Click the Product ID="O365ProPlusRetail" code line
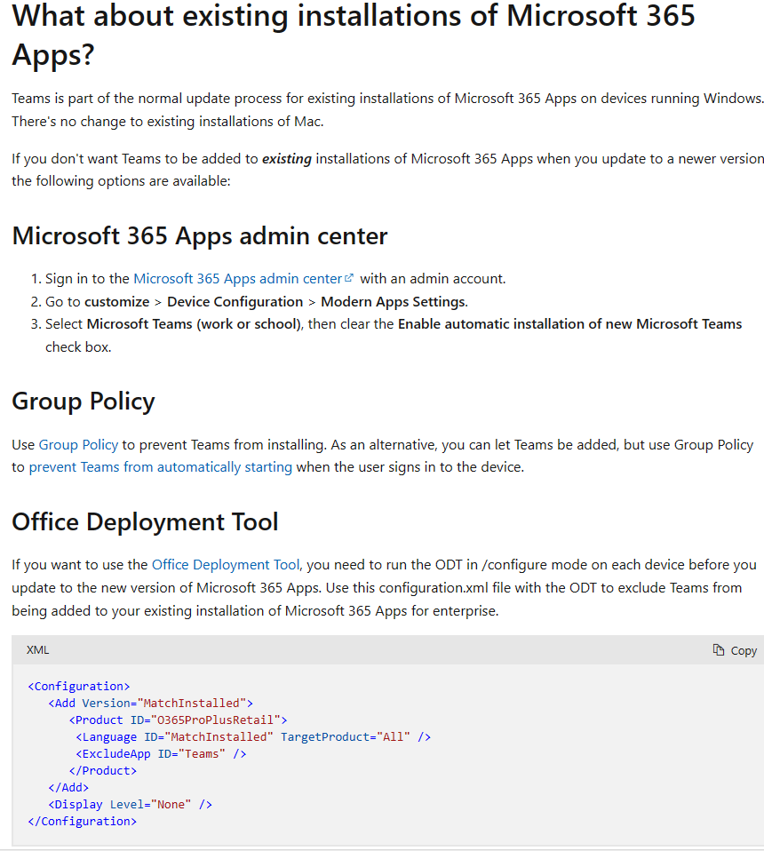The image size is (764, 851). (178, 720)
